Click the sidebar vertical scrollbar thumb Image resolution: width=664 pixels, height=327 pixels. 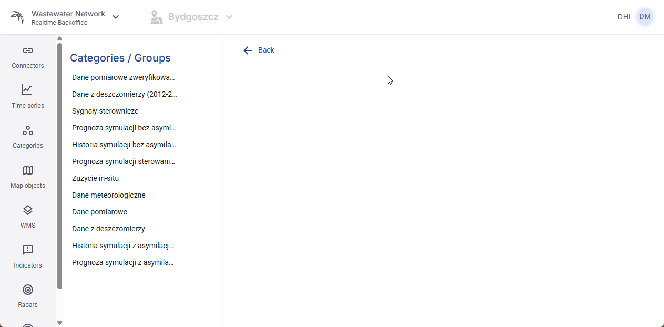59,166
